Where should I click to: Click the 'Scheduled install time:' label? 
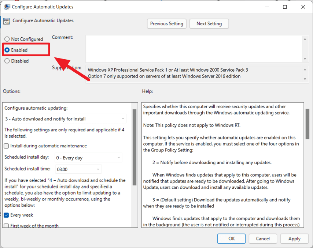(27, 169)
